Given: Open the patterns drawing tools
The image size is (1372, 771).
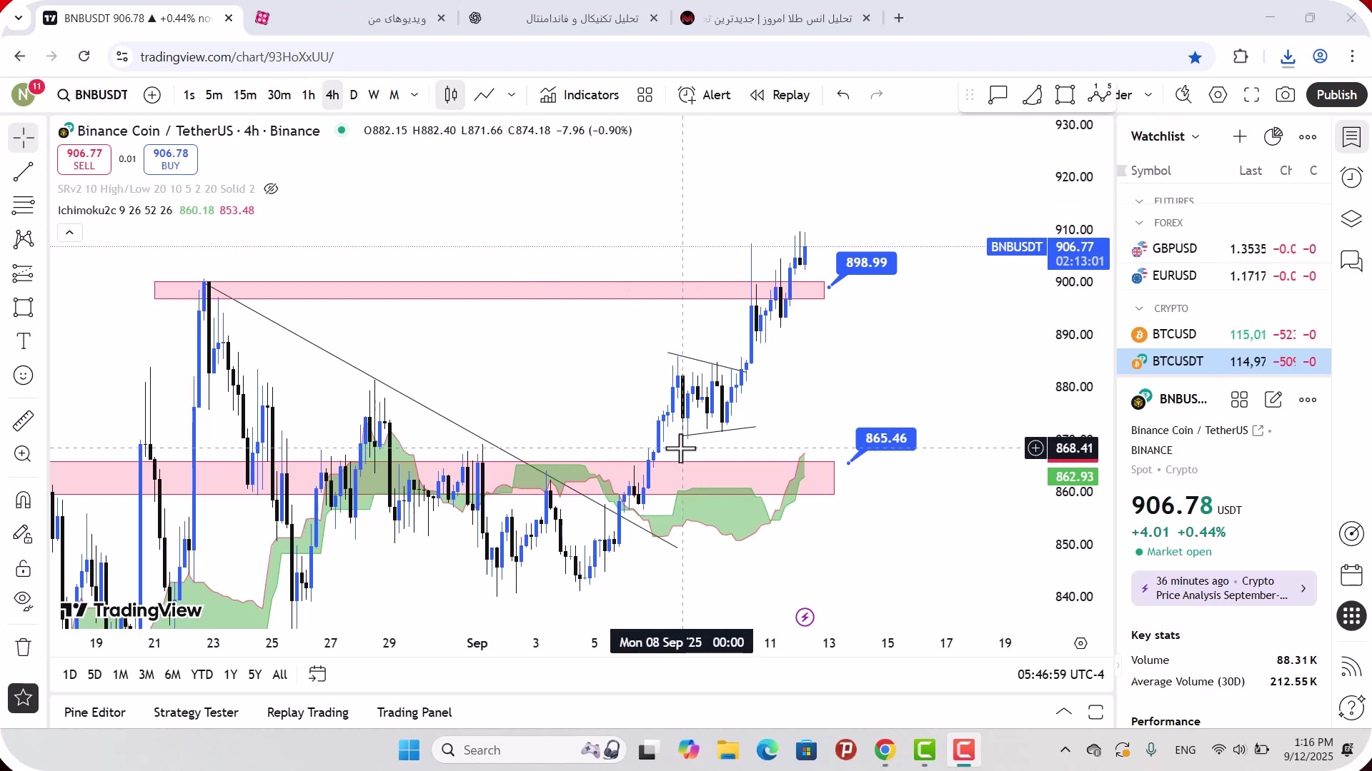Looking at the screenshot, I should (23, 238).
